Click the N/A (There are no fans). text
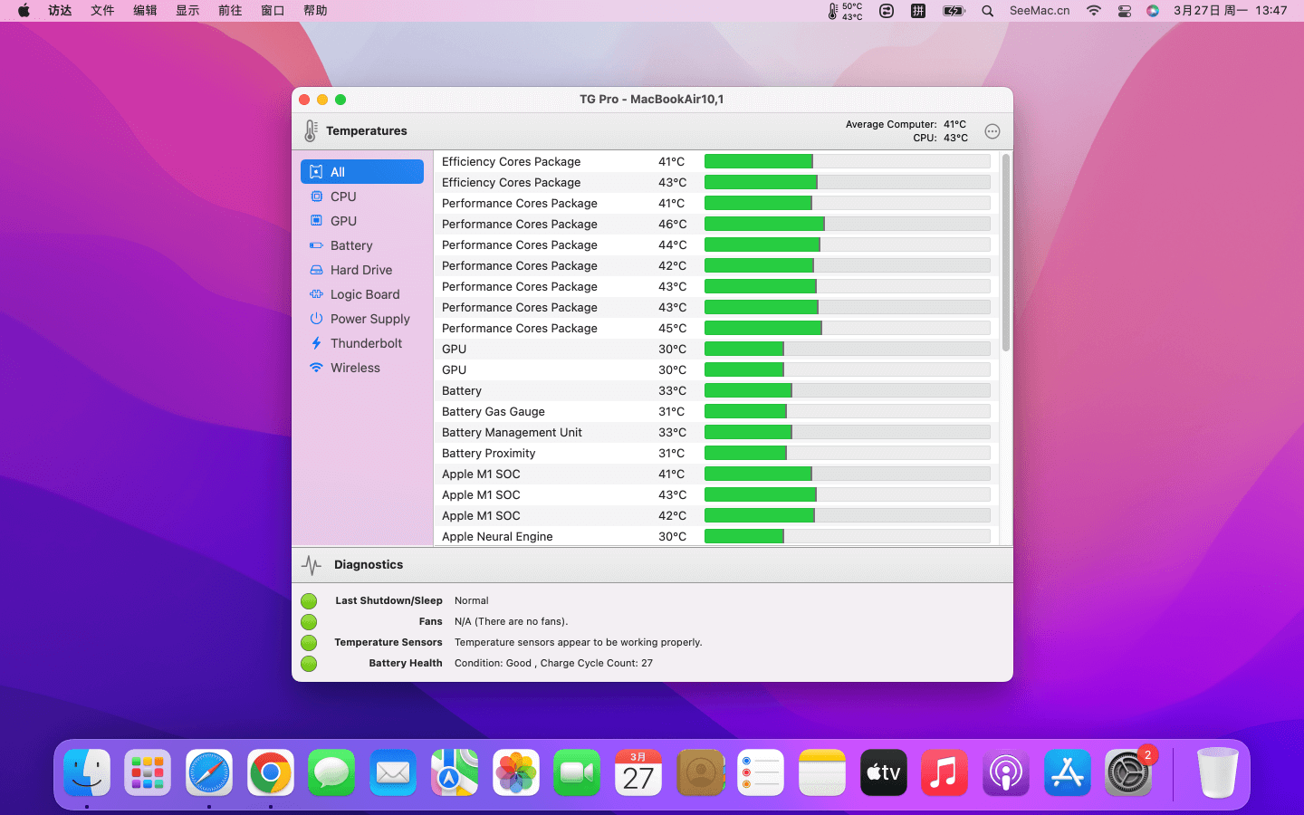Screen dimensions: 1304x815 point(512,622)
